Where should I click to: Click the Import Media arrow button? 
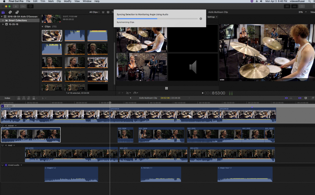click(x=16, y=6)
